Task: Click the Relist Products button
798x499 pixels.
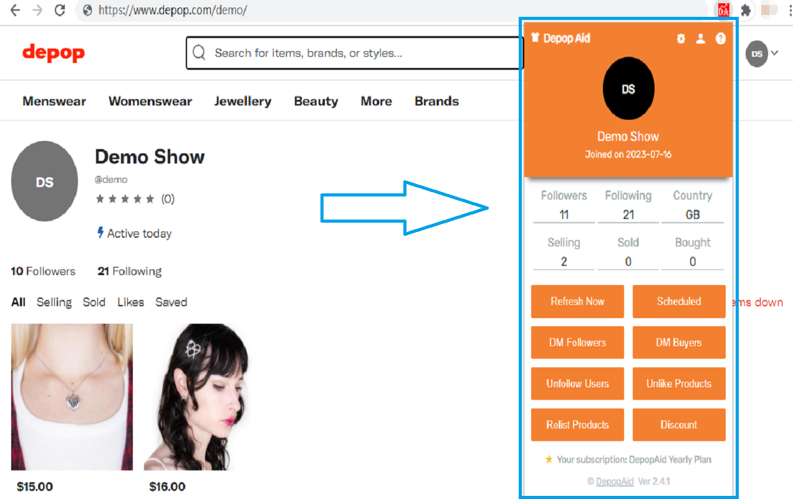Action: (x=577, y=425)
